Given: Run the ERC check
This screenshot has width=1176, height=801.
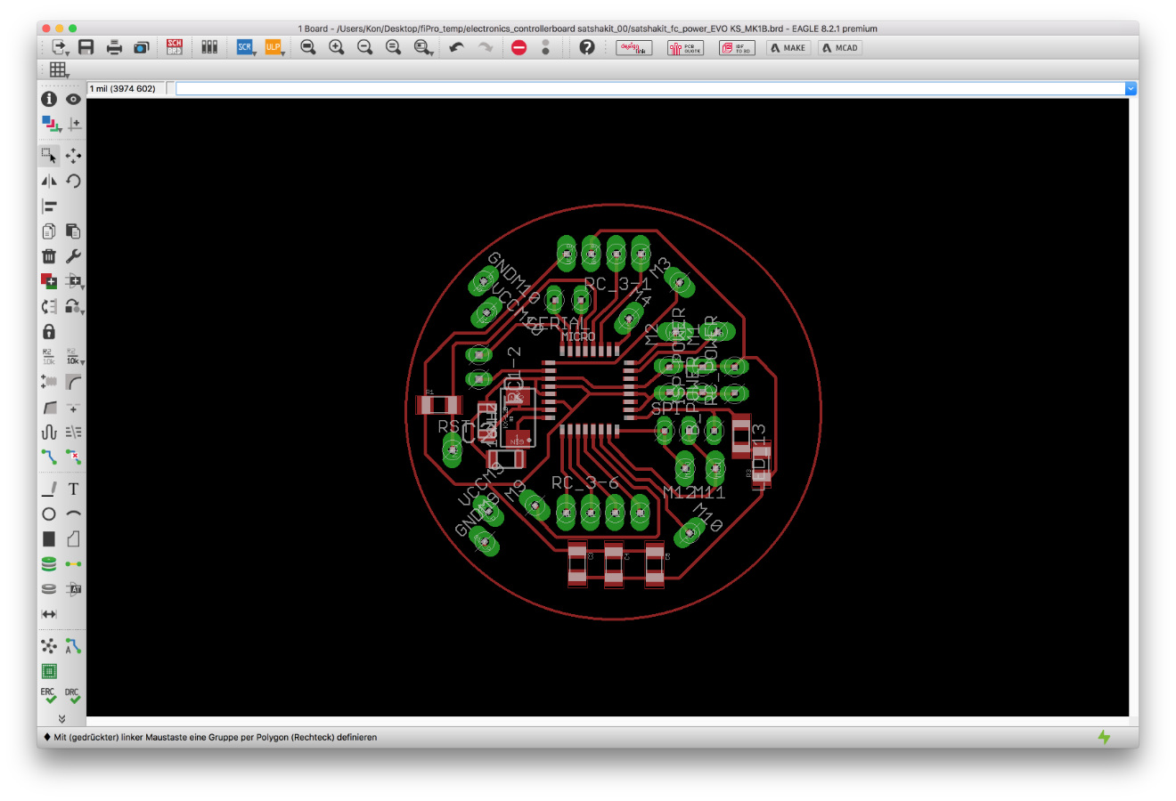Looking at the screenshot, I should tap(49, 695).
